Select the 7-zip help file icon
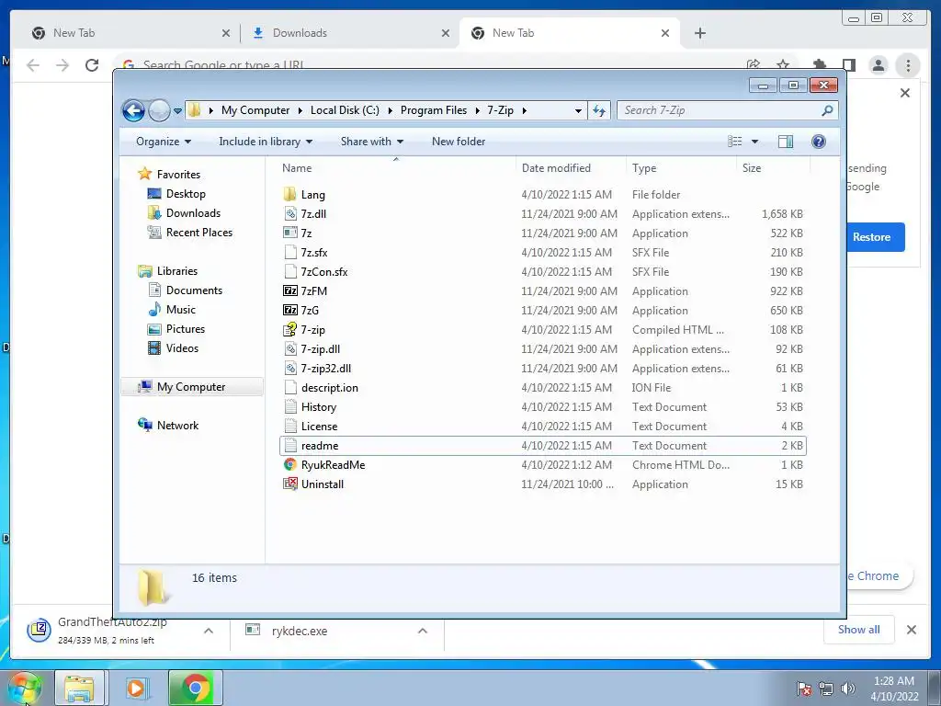The height and width of the screenshot is (706, 941). coord(289,330)
